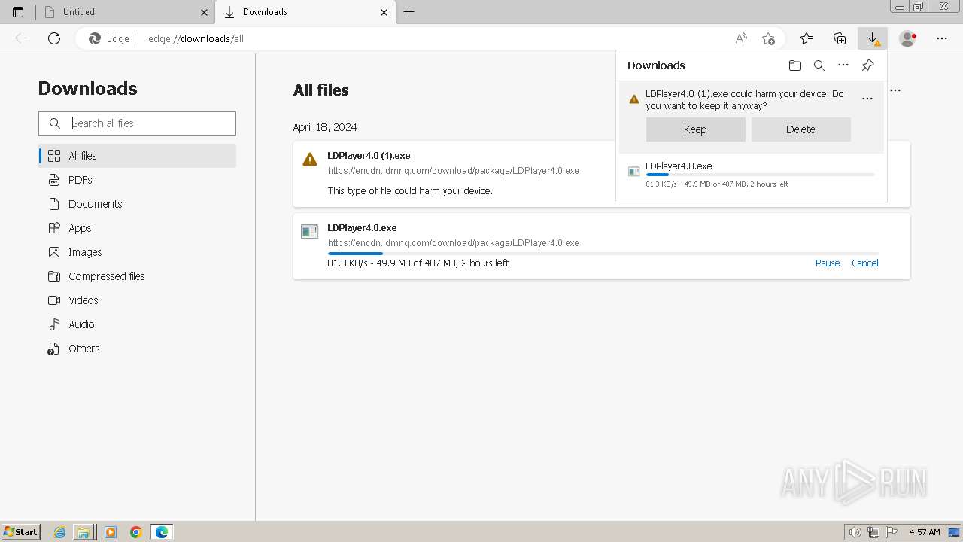963x542 pixels.
Task: Search downloads in the flyout
Action: coord(819,65)
